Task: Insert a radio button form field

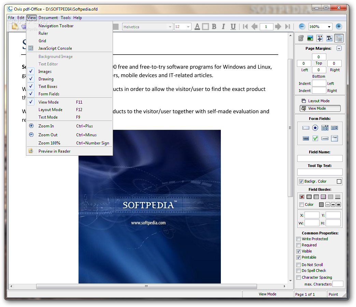Action: [315, 128]
